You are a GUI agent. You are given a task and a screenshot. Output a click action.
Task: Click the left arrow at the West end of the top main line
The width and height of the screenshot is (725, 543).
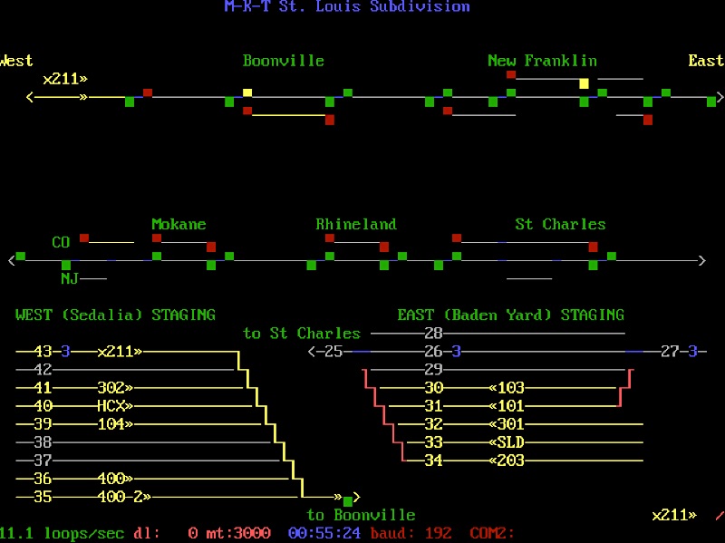click(30, 97)
